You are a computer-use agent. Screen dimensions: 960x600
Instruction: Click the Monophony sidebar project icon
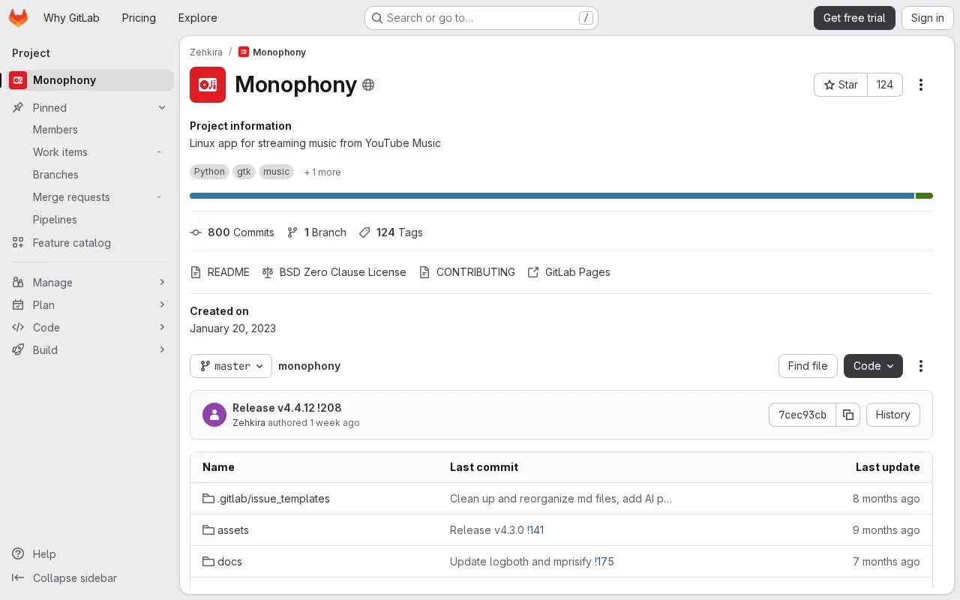point(18,80)
